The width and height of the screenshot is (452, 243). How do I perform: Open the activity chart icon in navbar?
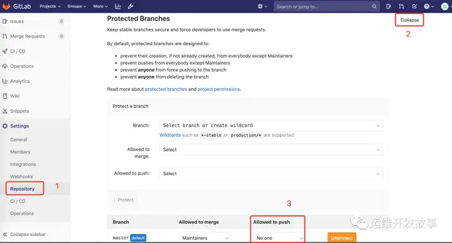pyautogui.click(x=117, y=6)
